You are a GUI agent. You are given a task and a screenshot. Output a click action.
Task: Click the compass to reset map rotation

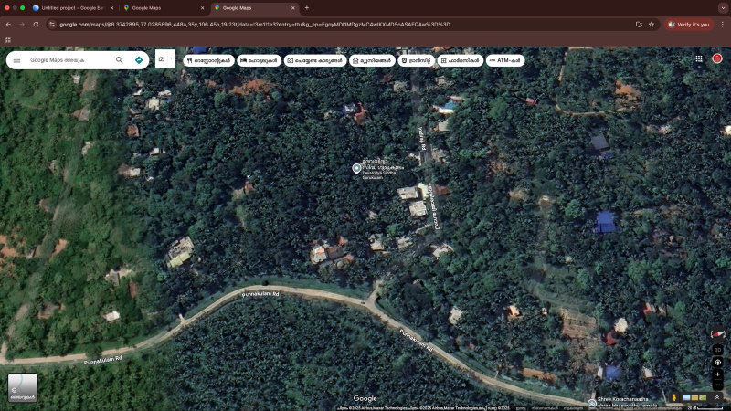coord(717,336)
